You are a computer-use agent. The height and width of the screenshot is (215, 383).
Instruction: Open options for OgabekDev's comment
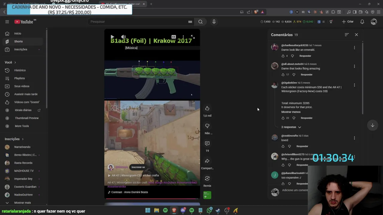(x=354, y=85)
